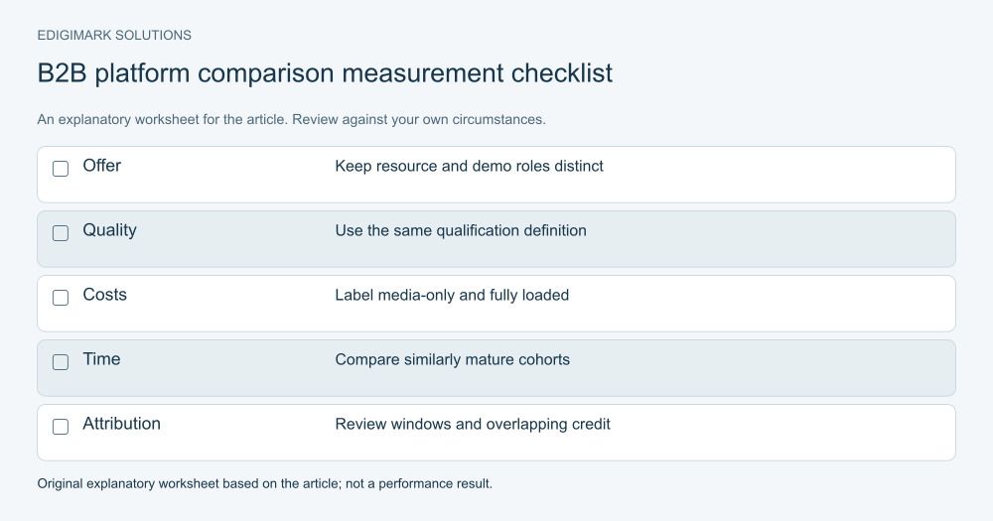The image size is (993, 521).
Task: Check the Offer checkbox
Action: coord(61,169)
